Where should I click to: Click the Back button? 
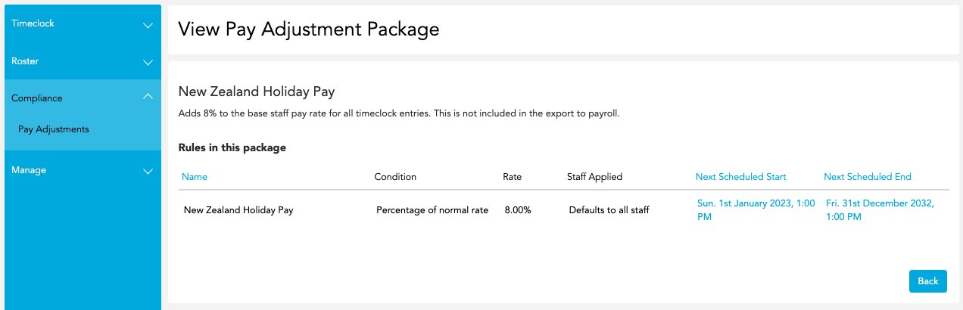coord(928,281)
